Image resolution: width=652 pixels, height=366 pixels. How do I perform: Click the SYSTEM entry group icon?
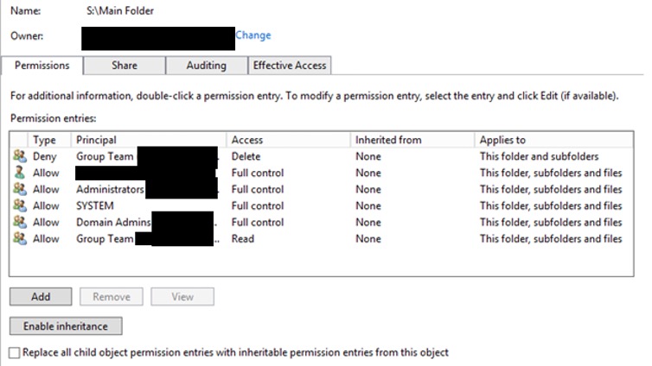tap(19, 205)
